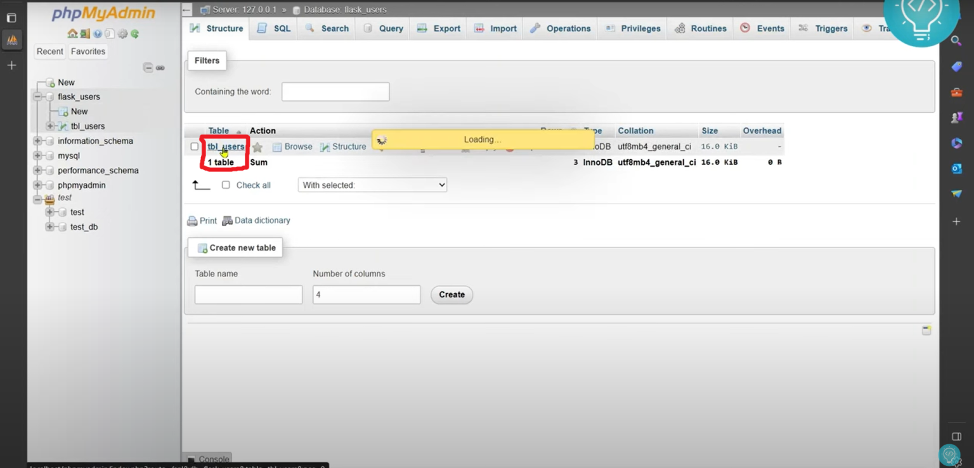
Task: Focus the Containing the word filter field
Action: (335, 92)
